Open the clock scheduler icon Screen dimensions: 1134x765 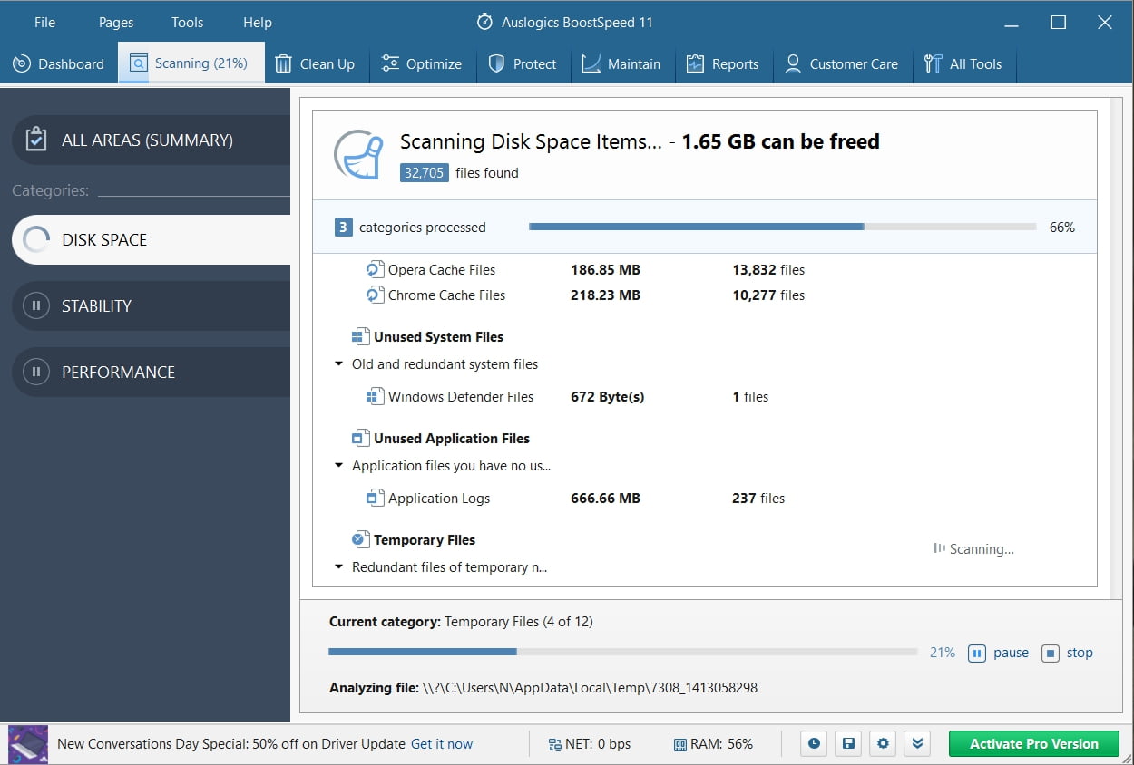click(x=814, y=744)
